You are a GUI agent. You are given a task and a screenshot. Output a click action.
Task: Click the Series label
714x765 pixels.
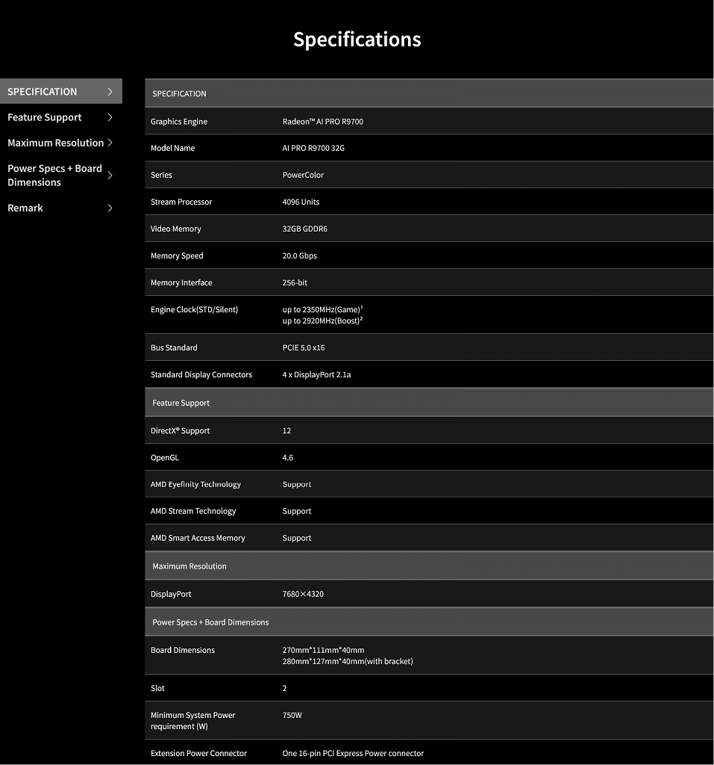click(x=161, y=175)
